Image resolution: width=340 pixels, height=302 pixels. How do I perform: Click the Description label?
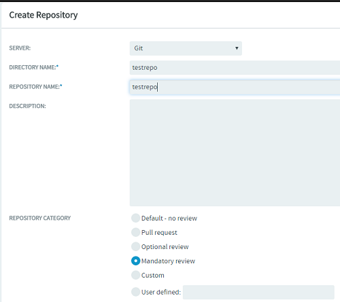pyautogui.click(x=27, y=106)
